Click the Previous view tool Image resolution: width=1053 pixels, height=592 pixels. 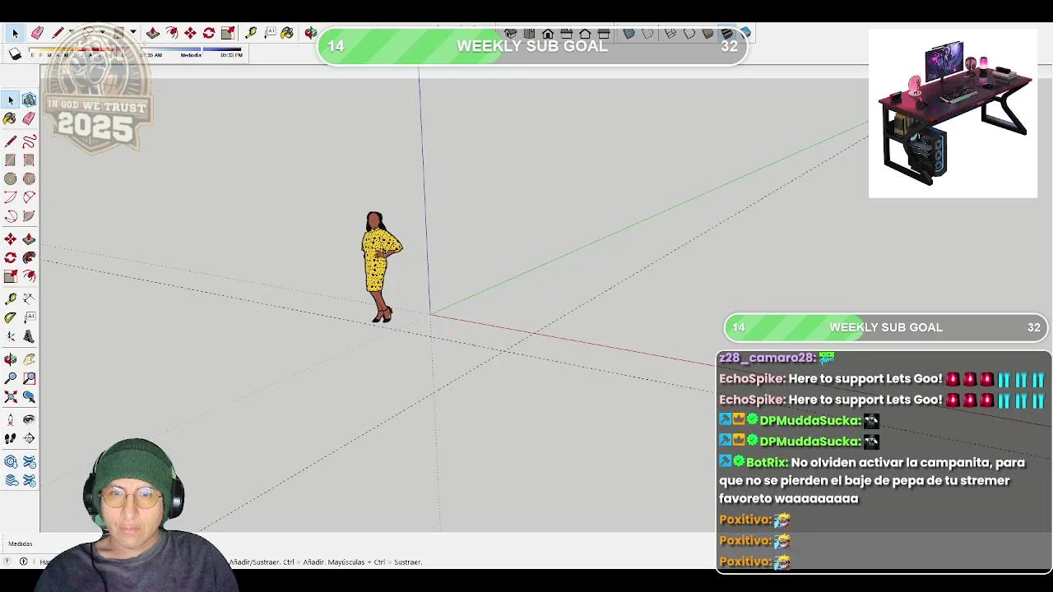(29, 397)
